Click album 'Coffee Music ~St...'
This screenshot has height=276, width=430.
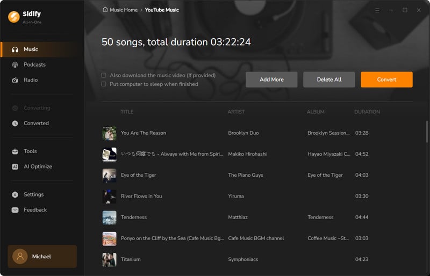click(x=328, y=238)
